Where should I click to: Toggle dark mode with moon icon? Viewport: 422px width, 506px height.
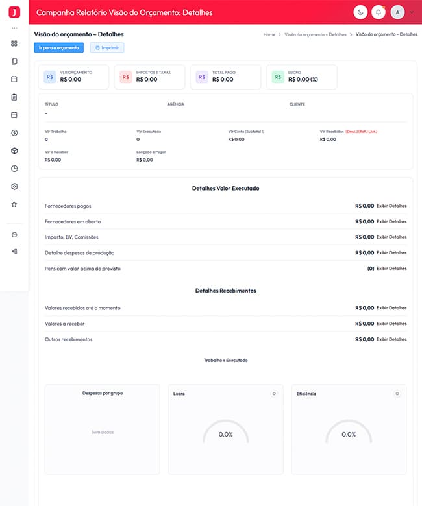(x=360, y=12)
